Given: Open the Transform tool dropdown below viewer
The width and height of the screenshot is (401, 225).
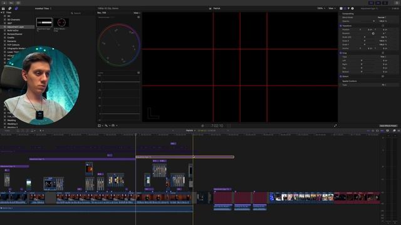Looking at the screenshot, I should tap(100, 126).
